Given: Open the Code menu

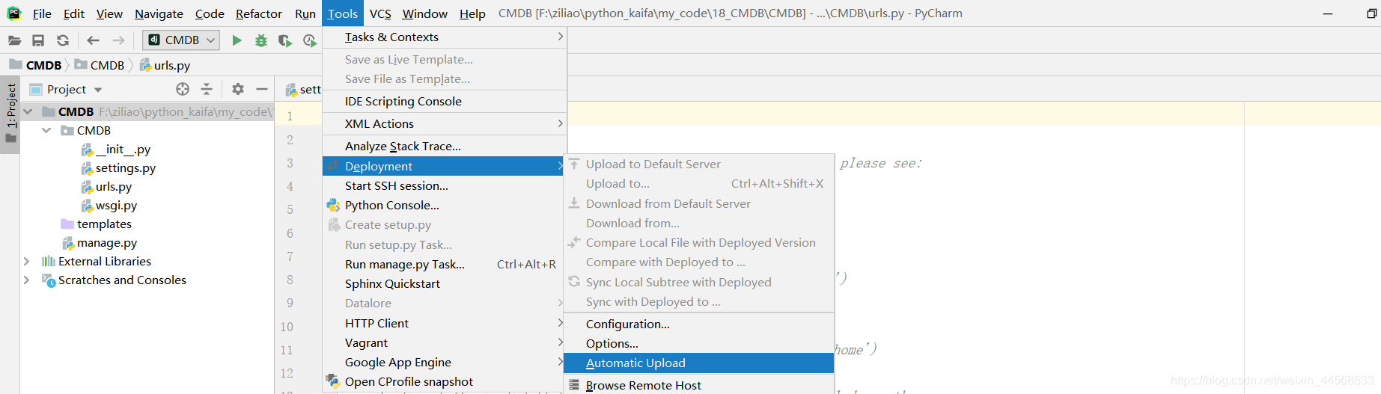Looking at the screenshot, I should [x=210, y=13].
